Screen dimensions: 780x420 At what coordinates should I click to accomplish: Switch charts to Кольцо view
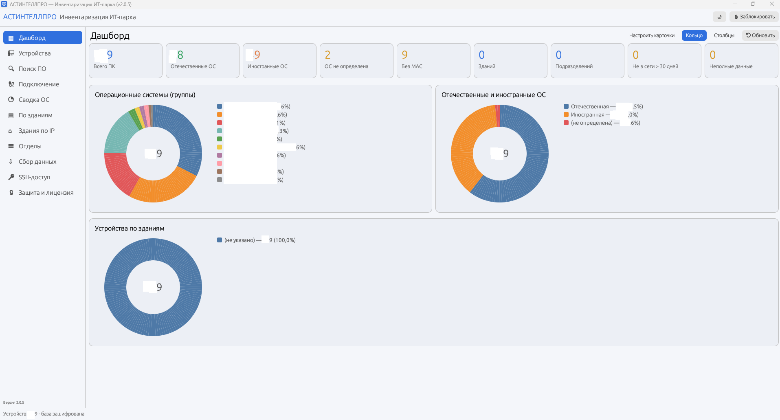[694, 35]
